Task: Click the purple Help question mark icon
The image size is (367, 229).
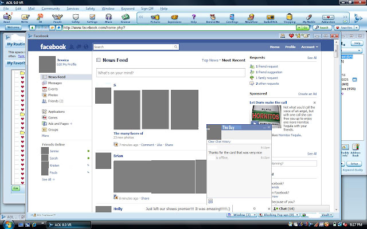Action: [194, 18]
